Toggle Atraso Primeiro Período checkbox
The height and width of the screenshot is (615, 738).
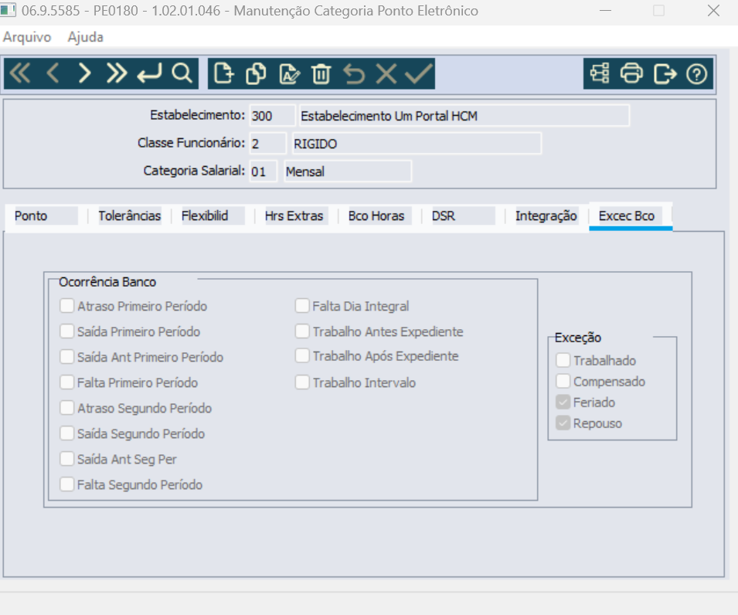[66, 306]
